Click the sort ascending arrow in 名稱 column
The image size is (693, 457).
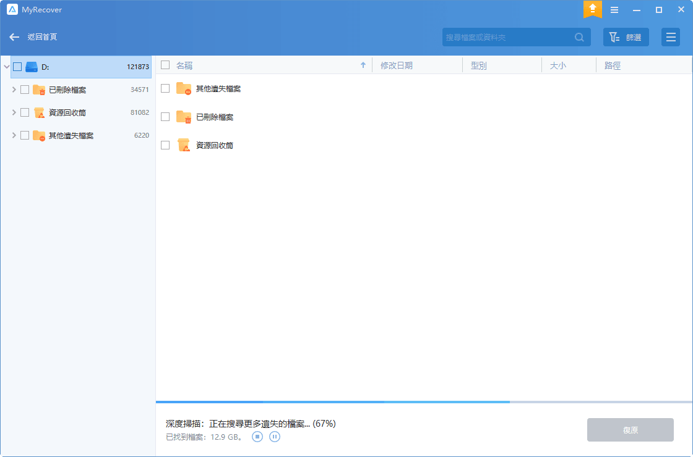click(x=363, y=65)
